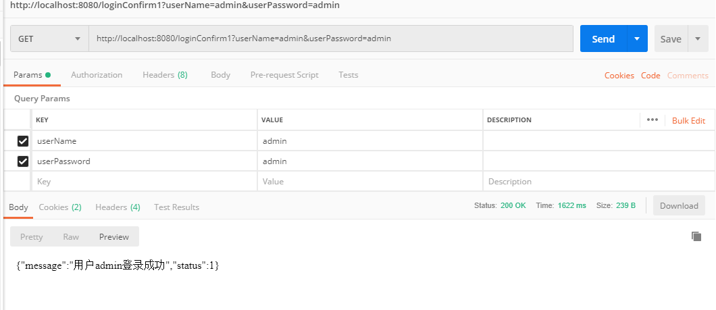
Task: Open the response Cookies (2) tab
Action: [x=60, y=207]
